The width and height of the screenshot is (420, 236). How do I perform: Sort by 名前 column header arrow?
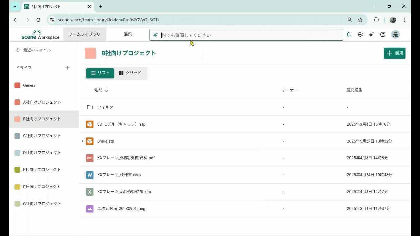point(106,90)
